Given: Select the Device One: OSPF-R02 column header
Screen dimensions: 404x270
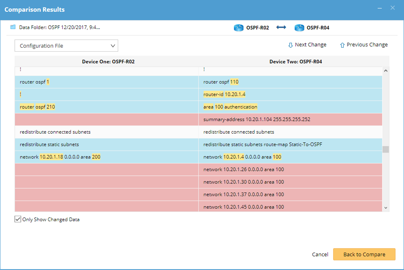Looking at the screenshot, I should [x=107, y=61].
